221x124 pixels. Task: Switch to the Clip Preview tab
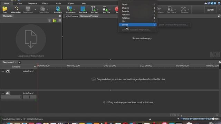click(72, 16)
